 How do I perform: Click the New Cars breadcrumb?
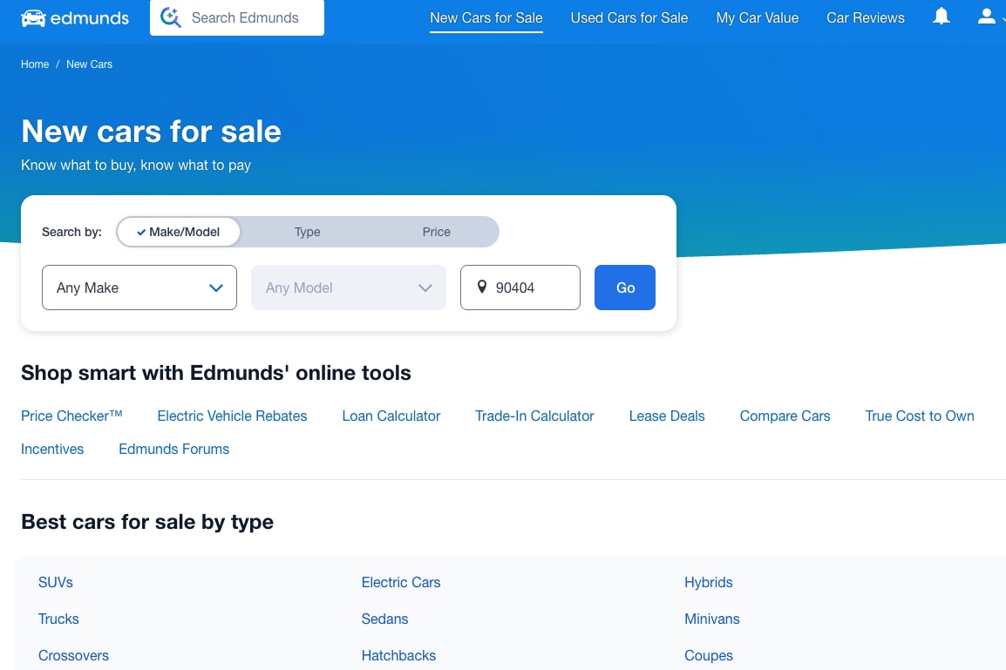pos(89,64)
